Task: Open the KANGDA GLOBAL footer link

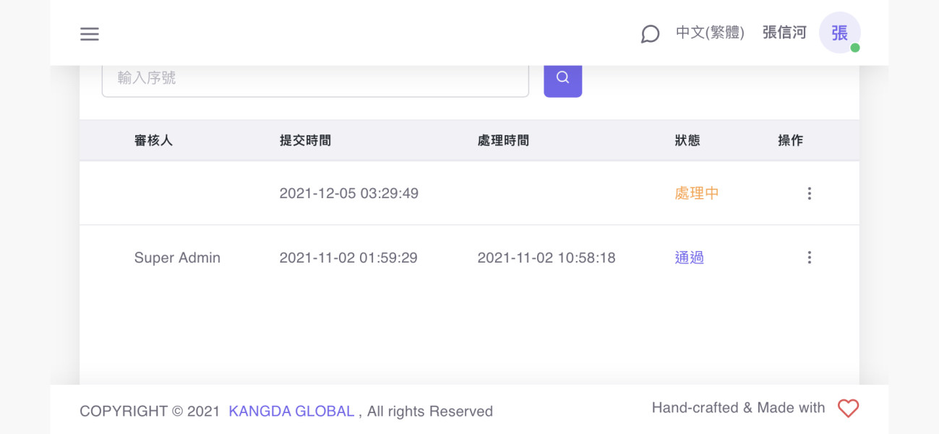Action: pos(291,412)
